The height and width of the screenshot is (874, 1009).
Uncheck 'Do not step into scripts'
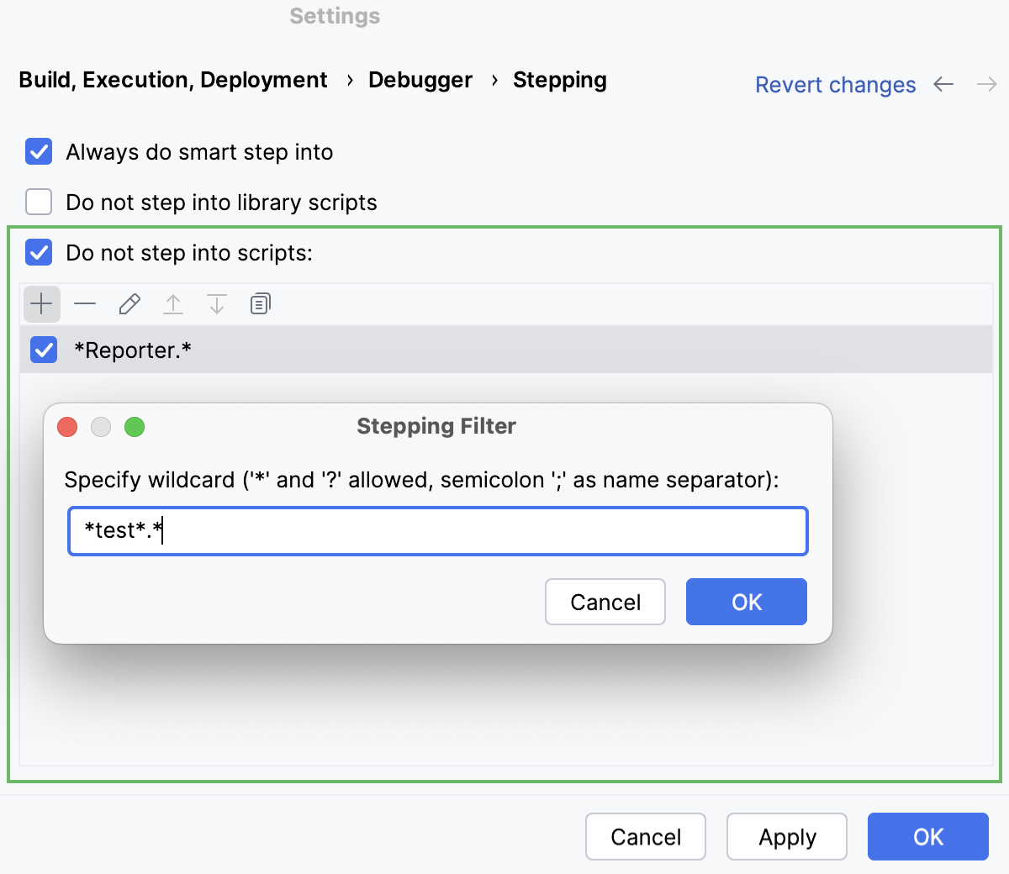click(x=38, y=252)
